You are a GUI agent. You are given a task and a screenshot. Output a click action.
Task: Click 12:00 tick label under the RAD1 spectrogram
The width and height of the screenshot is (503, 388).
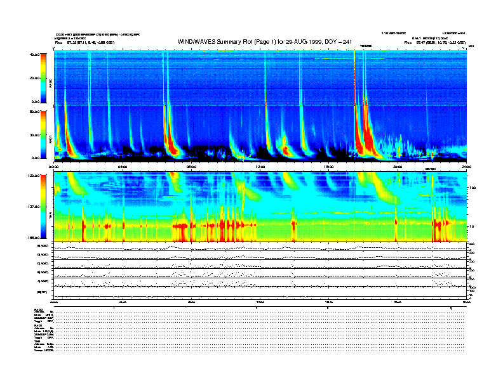(260, 167)
